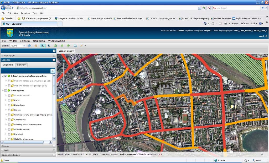Viewport: 269px width, 163px height.
Task: Collapse the left side panel
Action: coord(54,51)
